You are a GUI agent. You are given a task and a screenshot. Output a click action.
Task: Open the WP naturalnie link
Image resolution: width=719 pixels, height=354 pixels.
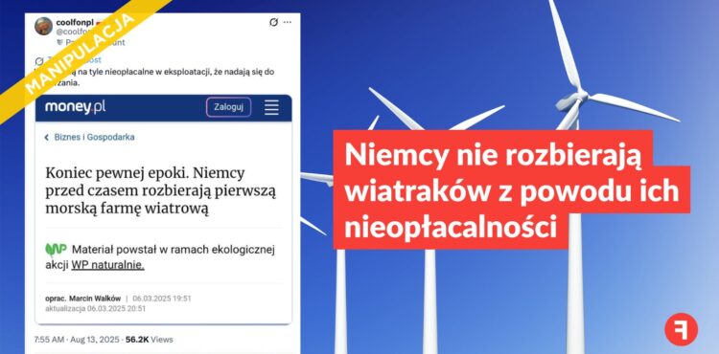tap(107, 265)
